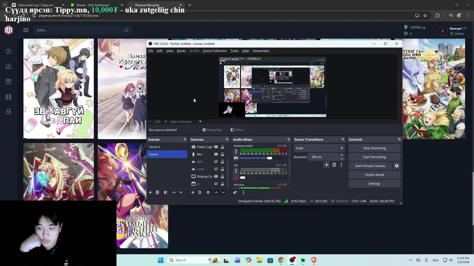Add a scene transition with plus icon
The image size is (474, 266).
(327, 165)
